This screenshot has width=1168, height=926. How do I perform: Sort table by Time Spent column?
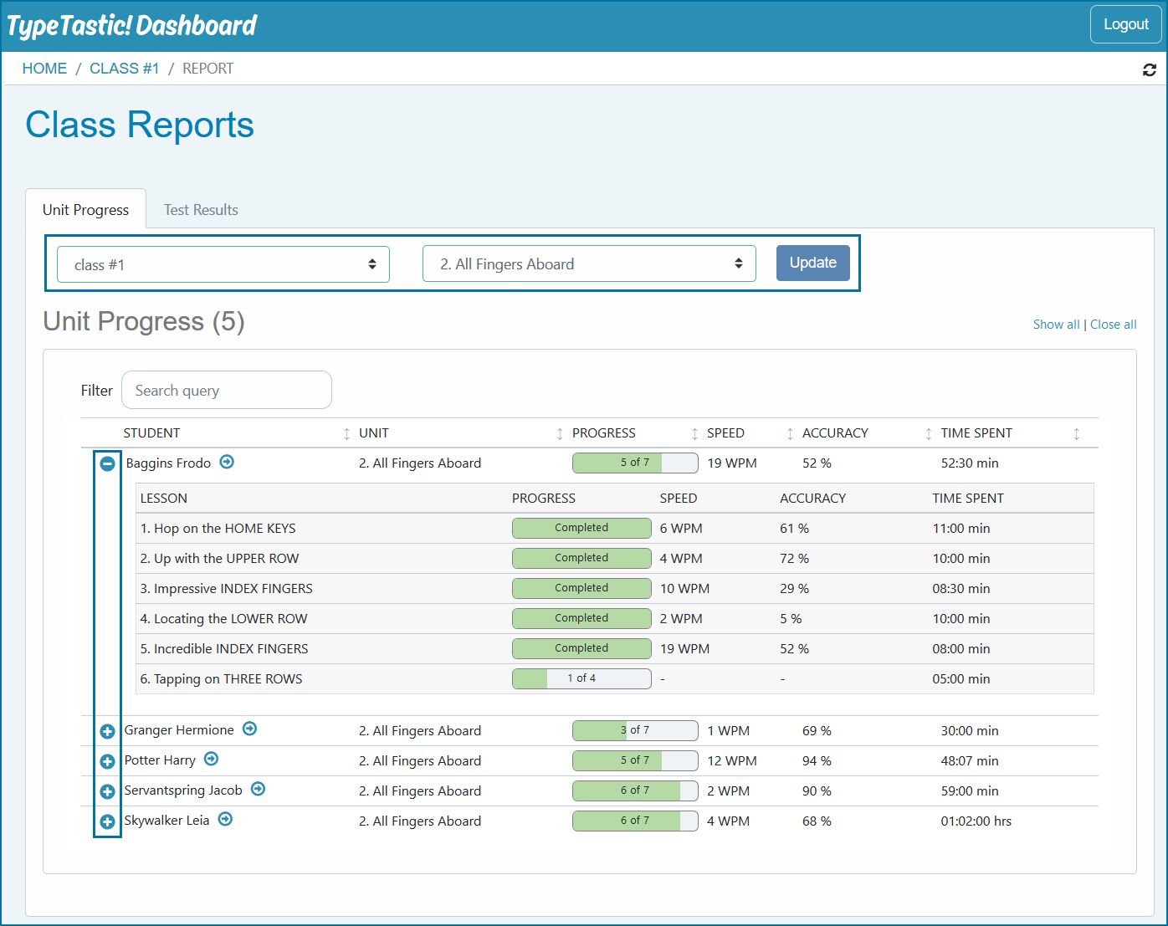tap(976, 433)
